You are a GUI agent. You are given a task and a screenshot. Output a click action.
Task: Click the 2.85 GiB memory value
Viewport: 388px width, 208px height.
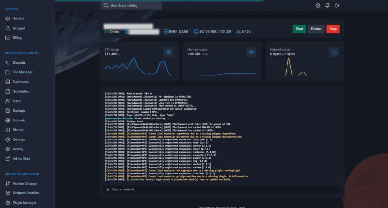pyautogui.click(x=194, y=54)
